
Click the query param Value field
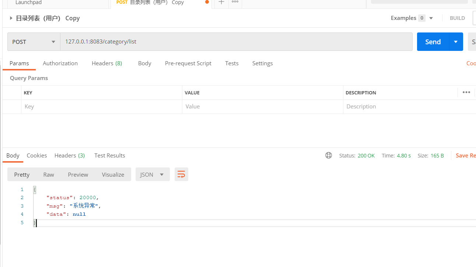pyautogui.click(x=263, y=107)
